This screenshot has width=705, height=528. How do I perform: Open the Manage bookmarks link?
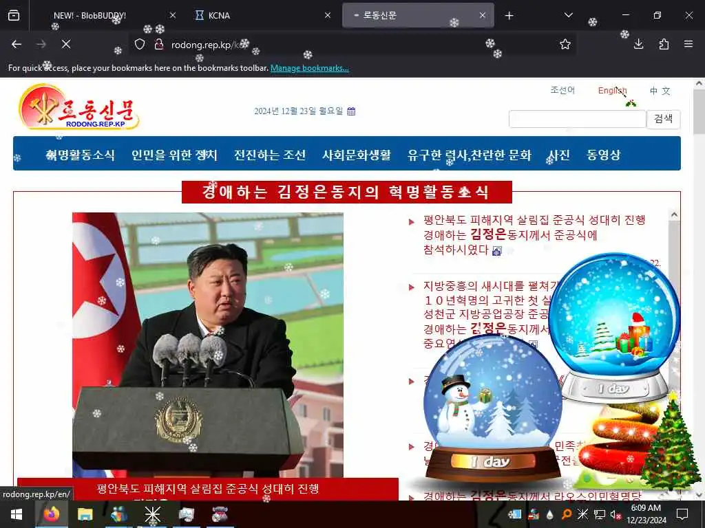click(309, 68)
